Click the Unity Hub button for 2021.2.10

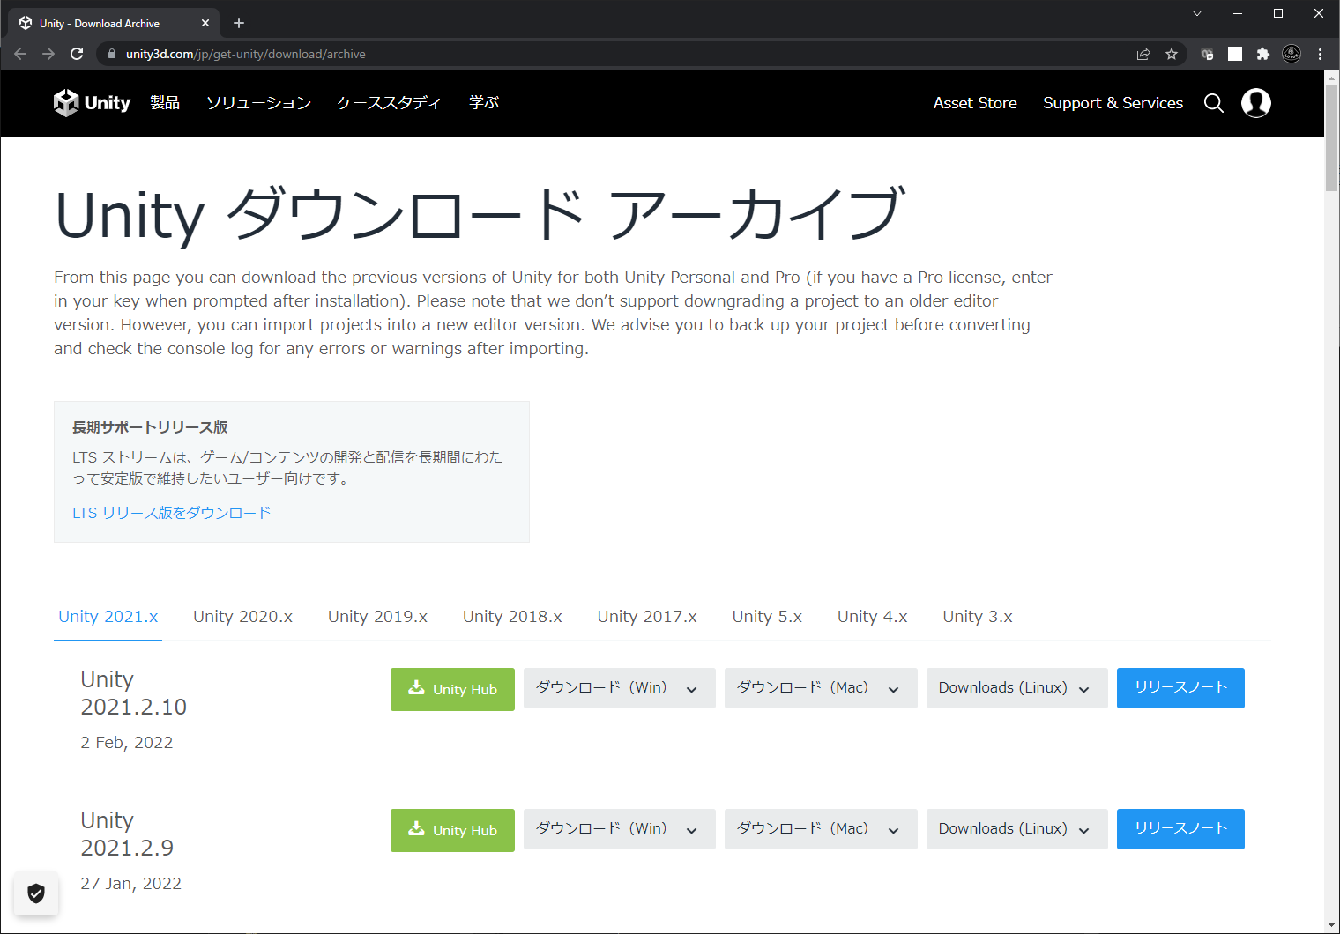452,689
